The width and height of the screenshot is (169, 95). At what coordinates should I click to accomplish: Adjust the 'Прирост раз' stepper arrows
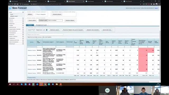pyautogui.click(x=47, y=30)
